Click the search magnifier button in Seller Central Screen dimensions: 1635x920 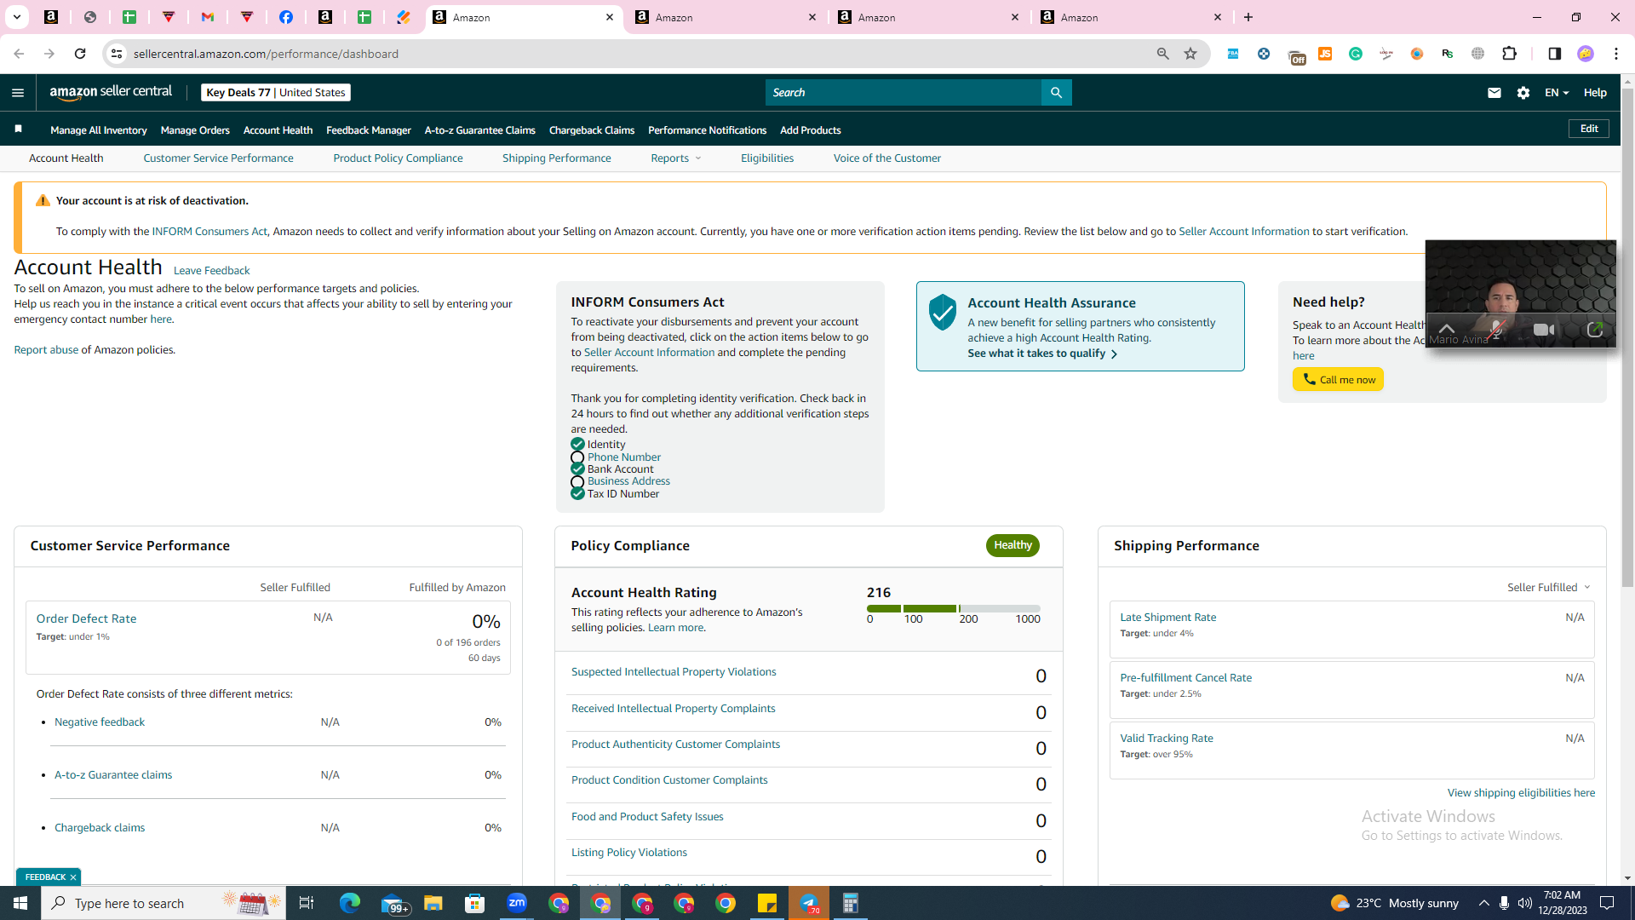1056,93
